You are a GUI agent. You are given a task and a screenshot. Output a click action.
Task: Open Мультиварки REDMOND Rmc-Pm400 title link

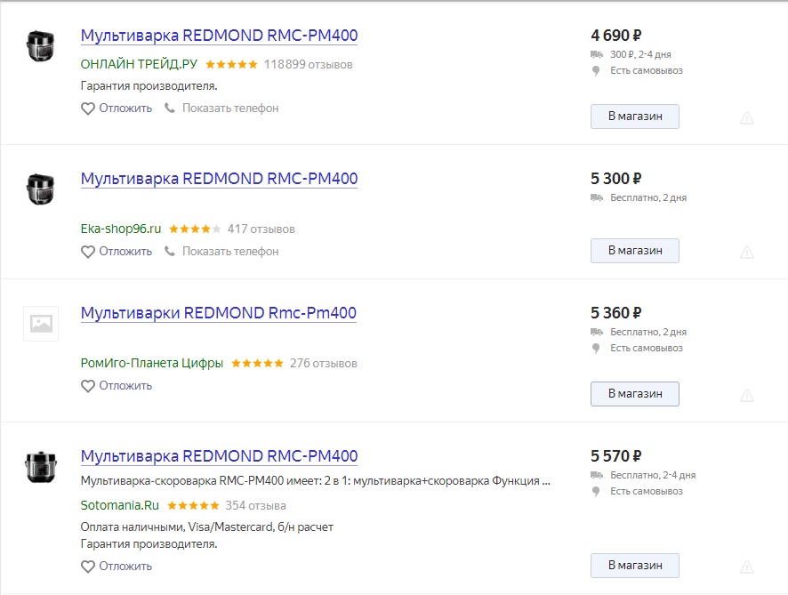pyautogui.click(x=219, y=313)
